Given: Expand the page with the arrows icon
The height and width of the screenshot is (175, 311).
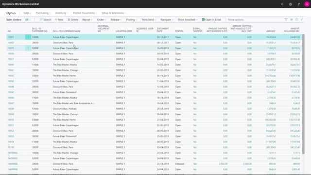Looking at the screenshot, I should [302, 19].
